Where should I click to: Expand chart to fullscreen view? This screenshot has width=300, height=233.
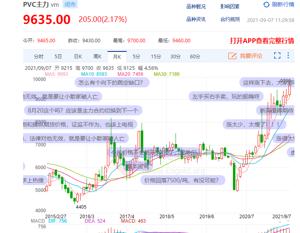click(x=277, y=56)
